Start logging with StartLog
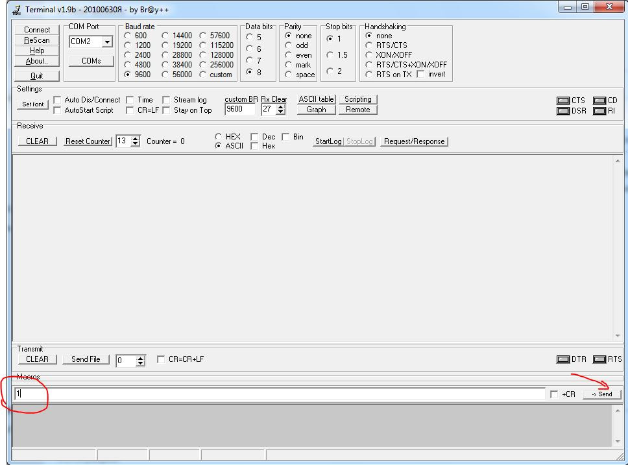Screen dimensions: 628x465 (x=328, y=141)
